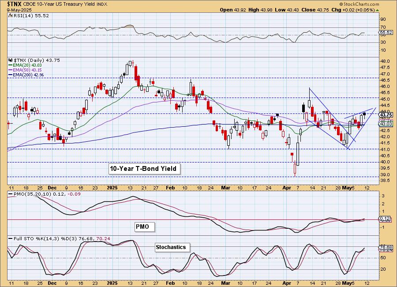Click the 10-Year T-Bond Yield annotation box
Screen dimensions: 397x287
tap(144, 169)
